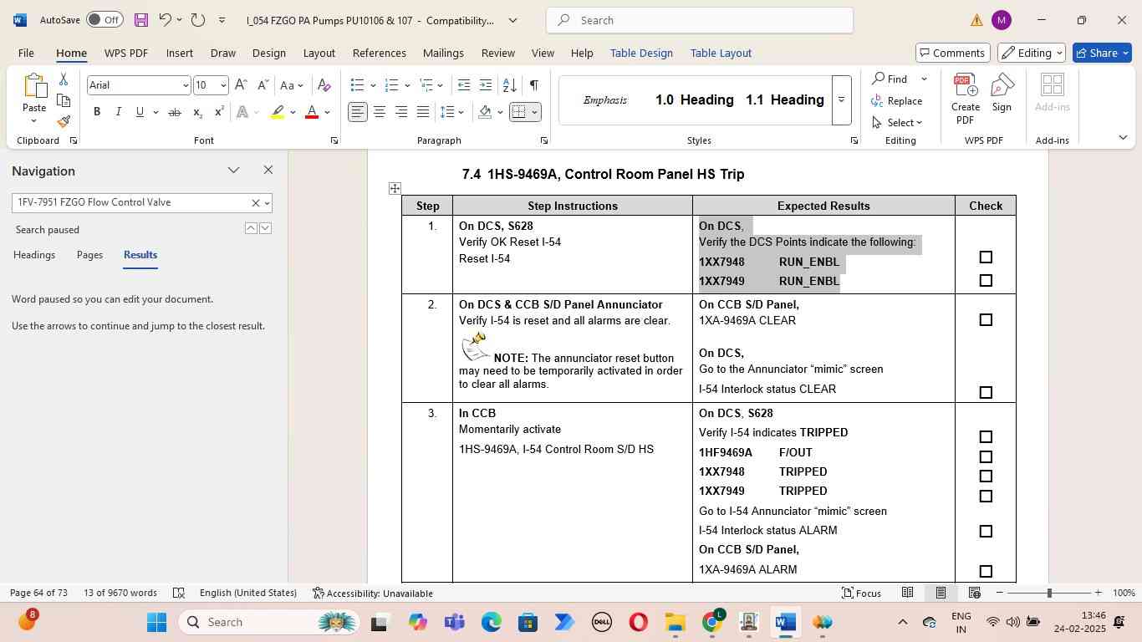The height and width of the screenshot is (642, 1142).
Task: Check the box for 1HF9469A F/OUT
Action: 986,456
